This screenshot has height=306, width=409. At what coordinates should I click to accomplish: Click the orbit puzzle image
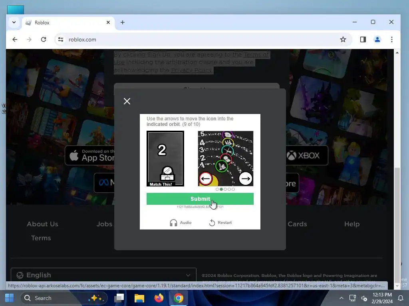226,159
